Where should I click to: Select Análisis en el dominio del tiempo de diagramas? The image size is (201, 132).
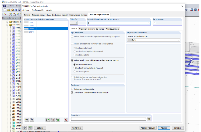click(72, 60)
